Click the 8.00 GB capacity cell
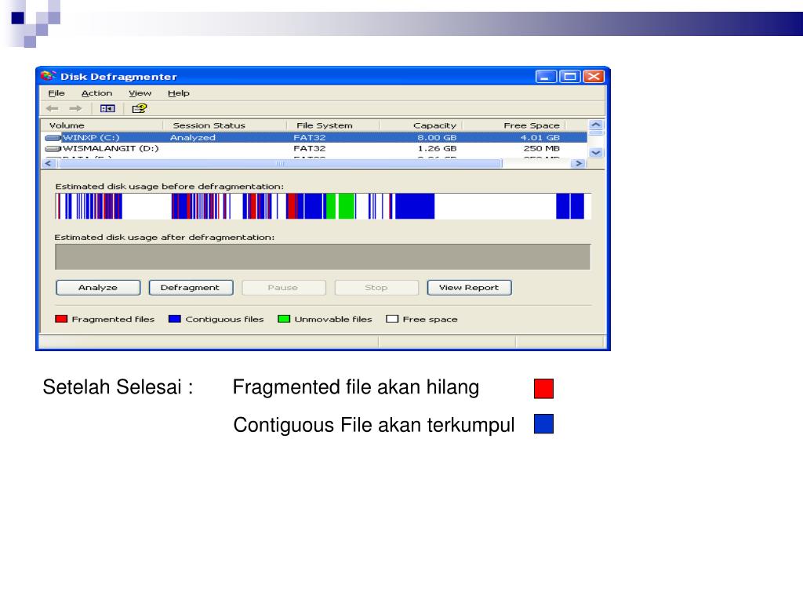The image size is (803, 602). coord(437,138)
